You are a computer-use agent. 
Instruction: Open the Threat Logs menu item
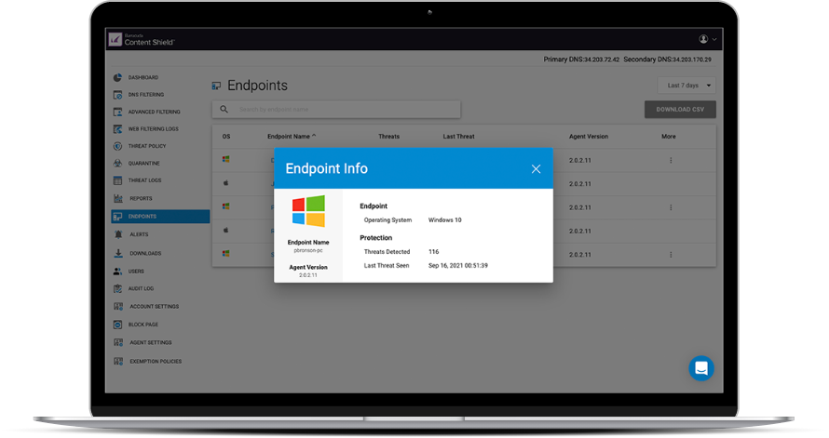pos(144,180)
